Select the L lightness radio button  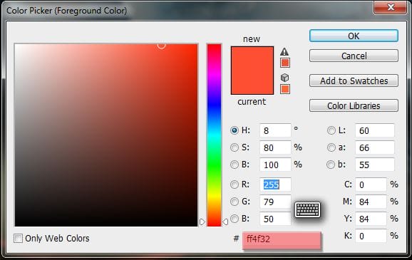(331, 130)
